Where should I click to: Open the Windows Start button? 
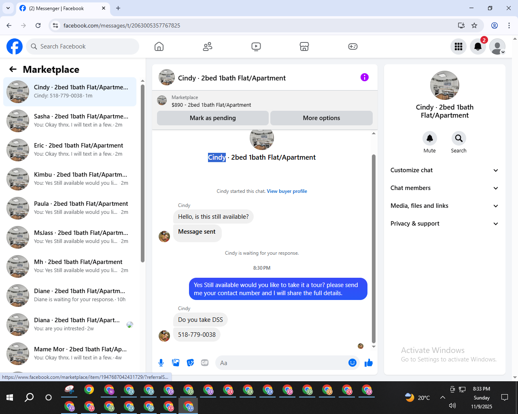click(x=10, y=397)
